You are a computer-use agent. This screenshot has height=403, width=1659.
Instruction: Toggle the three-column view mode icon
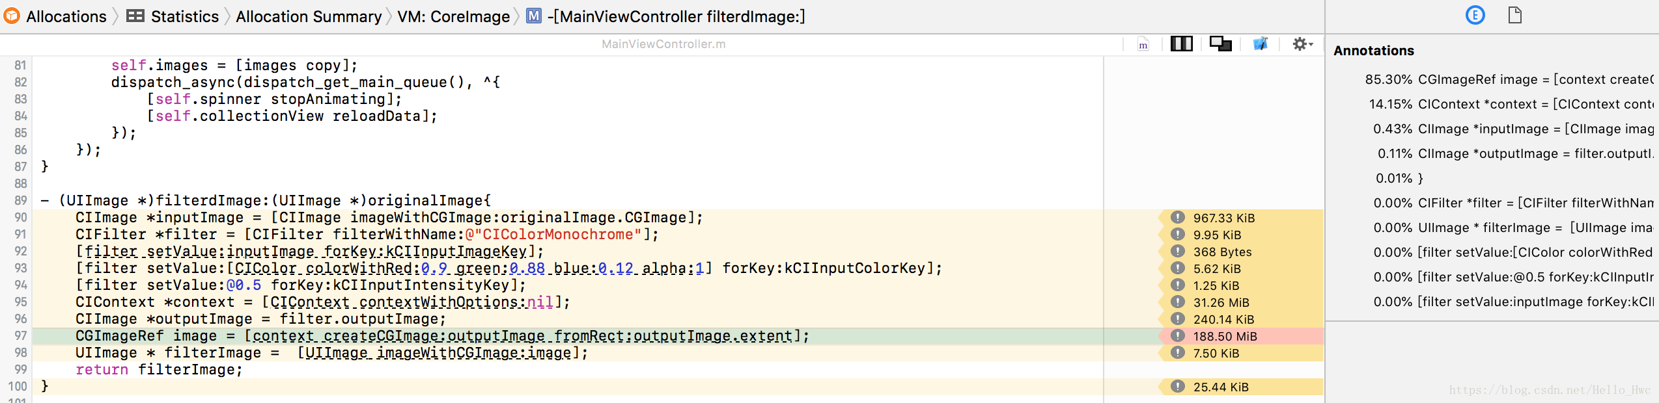coord(1181,44)
